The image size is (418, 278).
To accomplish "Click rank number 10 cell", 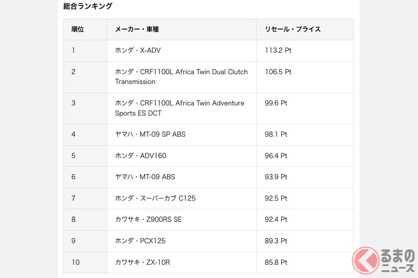I will coord(76,262).
